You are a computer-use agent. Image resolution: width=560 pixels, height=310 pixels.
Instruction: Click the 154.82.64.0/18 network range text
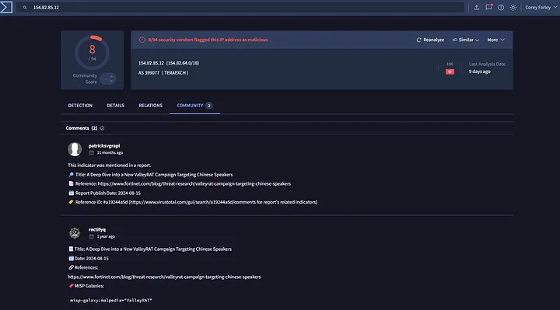tap(183, 63)
